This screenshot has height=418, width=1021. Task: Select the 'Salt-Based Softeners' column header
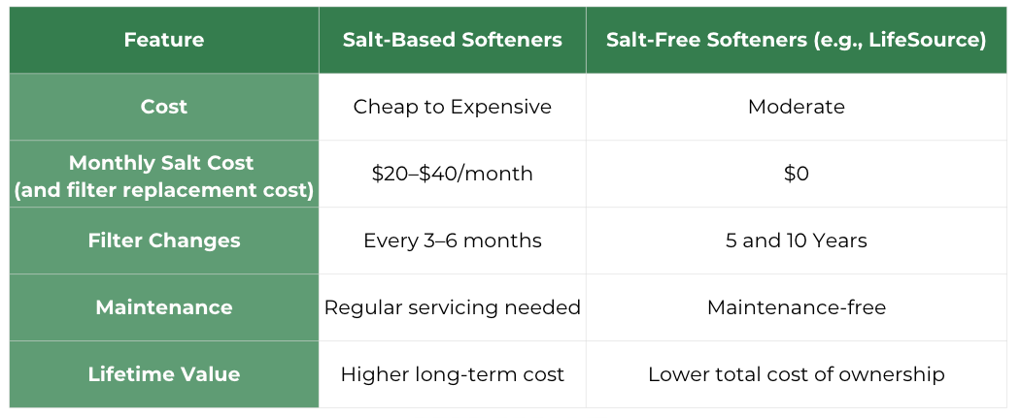pos(452,40)
